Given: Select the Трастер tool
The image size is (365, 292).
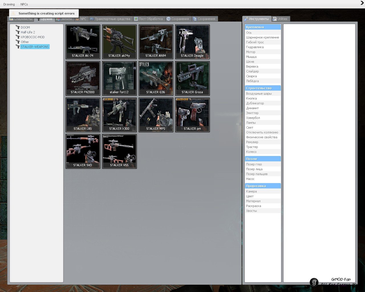Looking at the screenshot, I should pos(263,147).
